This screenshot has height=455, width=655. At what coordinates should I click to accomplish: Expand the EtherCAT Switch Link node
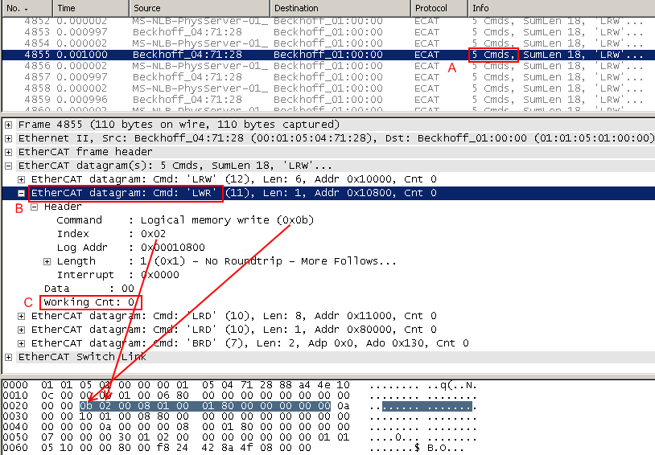(8, 357)
